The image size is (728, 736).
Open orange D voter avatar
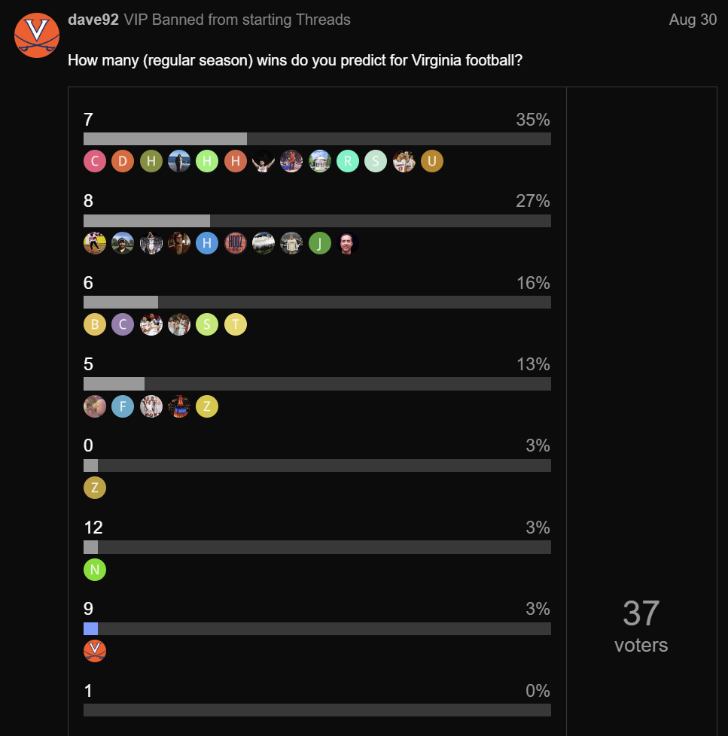(123, 161)
